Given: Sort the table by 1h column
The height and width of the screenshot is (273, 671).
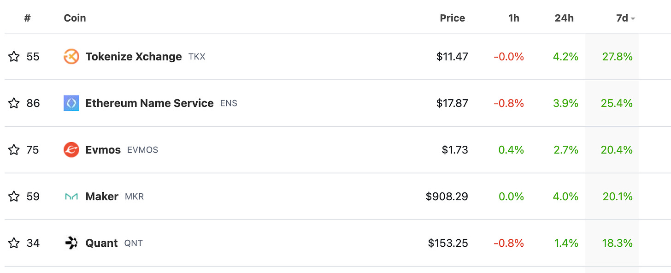Looking at the screenshot, I should 514,18.
